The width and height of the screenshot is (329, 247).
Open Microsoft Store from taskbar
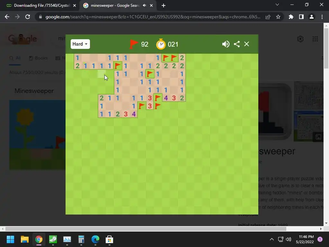(x=109, y=239)
